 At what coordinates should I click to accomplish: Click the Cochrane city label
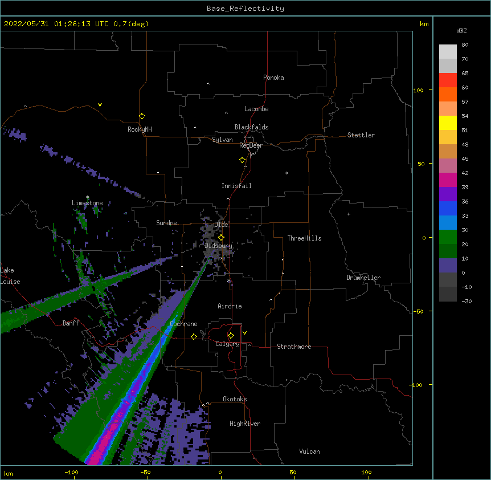pos(183,324)
